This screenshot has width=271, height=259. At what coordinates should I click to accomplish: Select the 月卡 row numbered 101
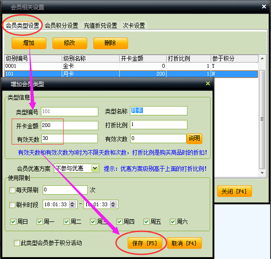pyautogui.click(x=131, y=74)
